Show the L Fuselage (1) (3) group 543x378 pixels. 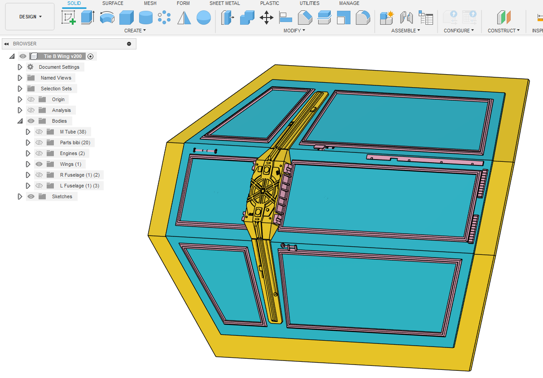click(39, 186)
